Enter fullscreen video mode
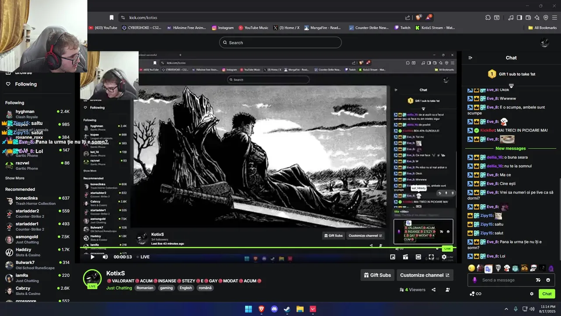This screenshot has height=316, width=561. point(431,257)
